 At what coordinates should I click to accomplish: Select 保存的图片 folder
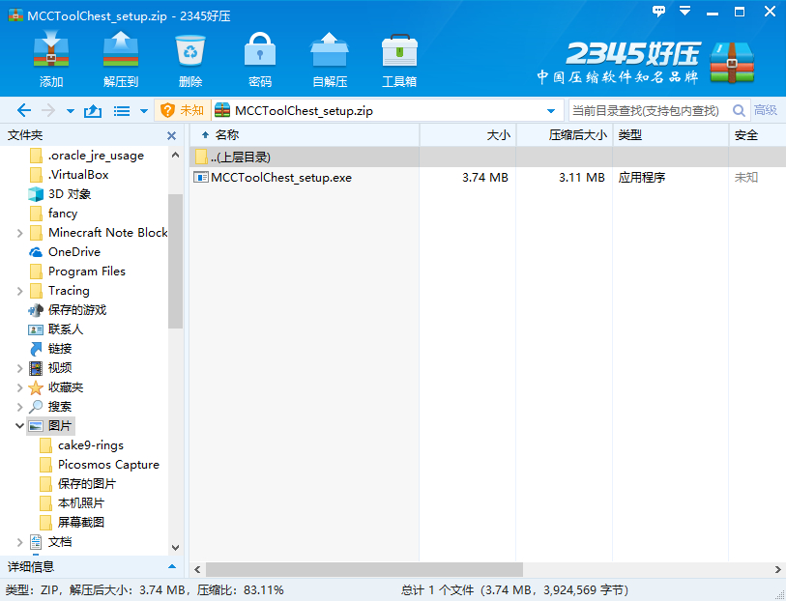click(87, 484)
